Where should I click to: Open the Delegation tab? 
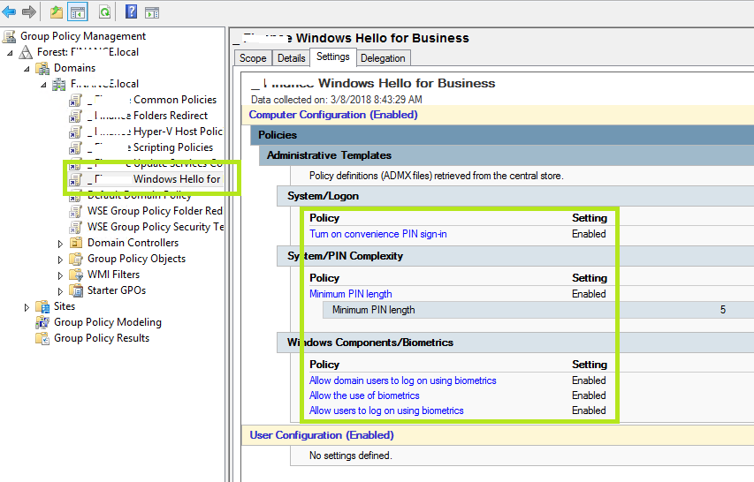[383, 58]
